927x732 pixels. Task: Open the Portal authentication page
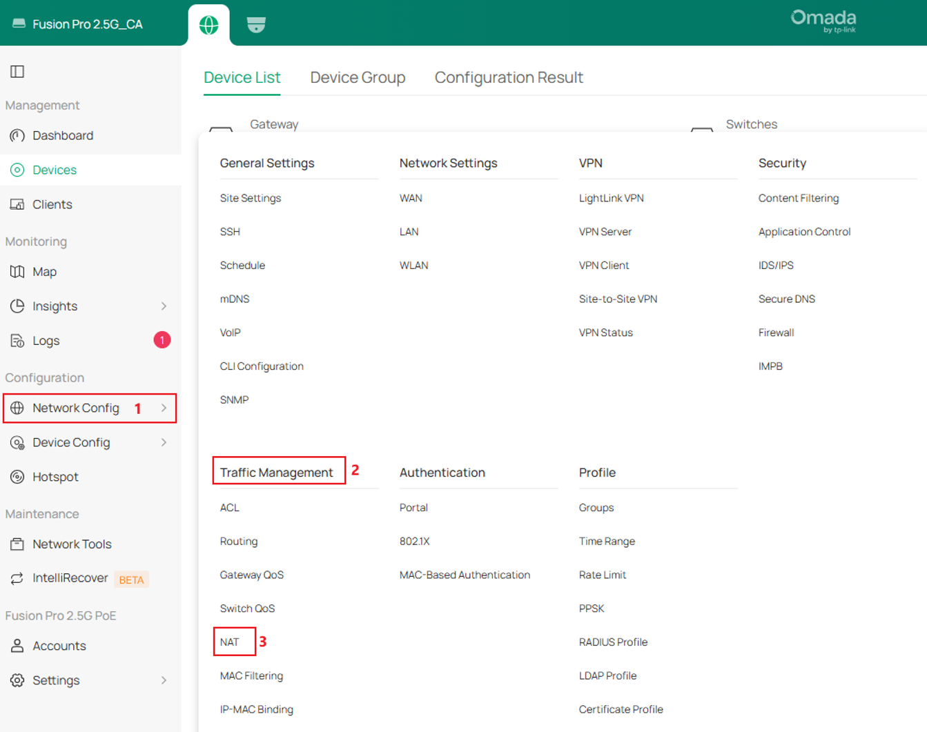click(x=413, y=508)
